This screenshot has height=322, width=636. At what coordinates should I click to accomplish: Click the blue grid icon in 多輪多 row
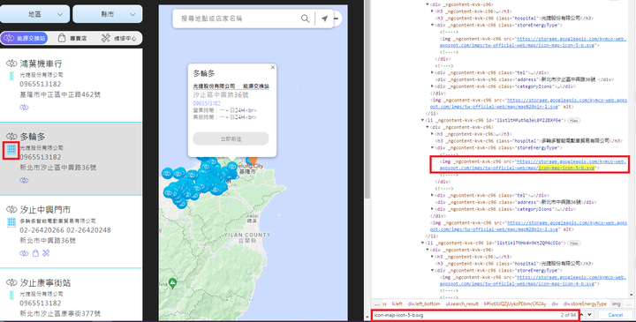pos(11,149)
